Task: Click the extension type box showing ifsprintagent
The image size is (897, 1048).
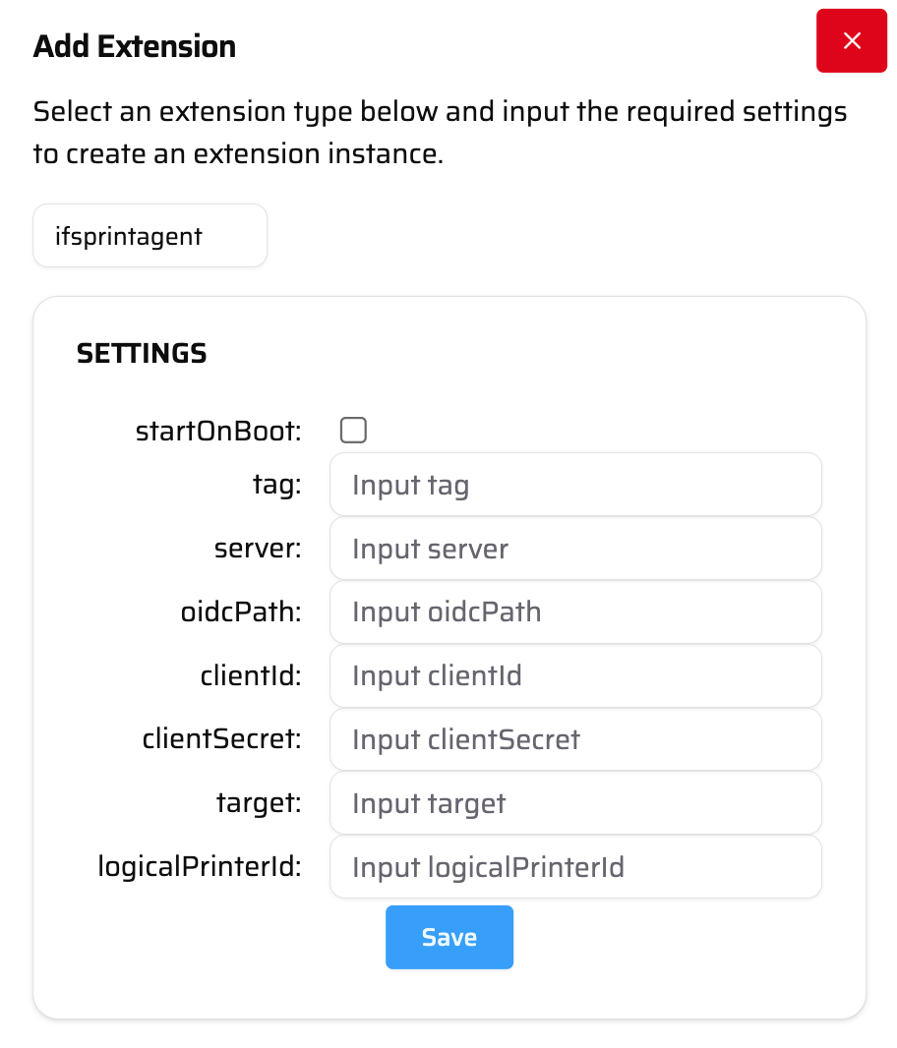Action: (149, 235)
